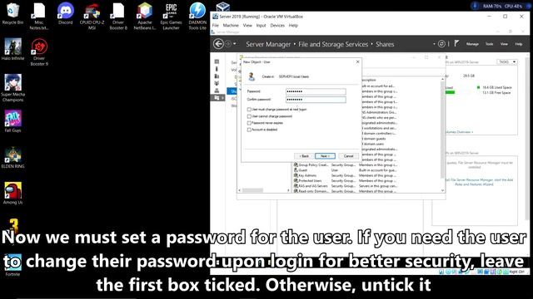Open Misc Notes.txt on the desktop
Image resolution: width=533 pixels, height=299 pixels.
(x=39, y=17)
